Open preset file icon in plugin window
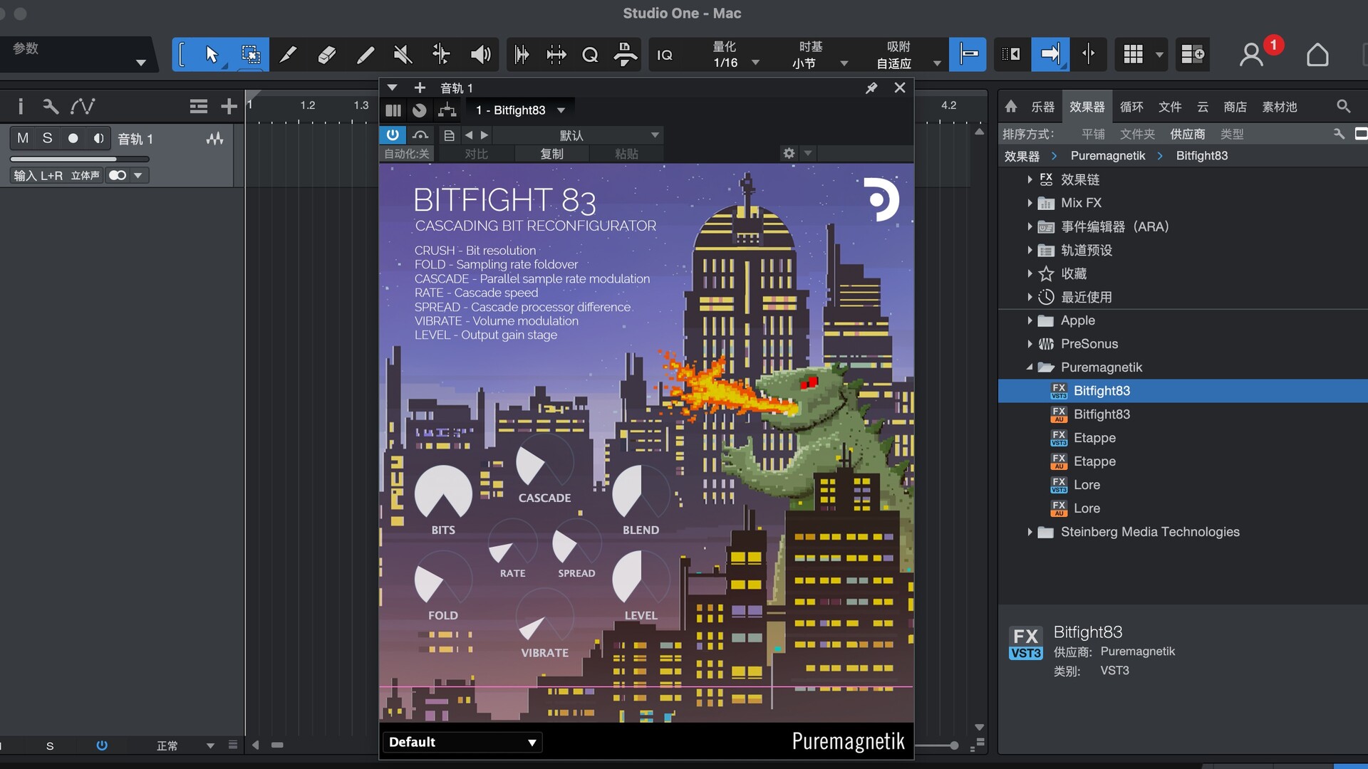The image size is (1368, 769). 449,135
